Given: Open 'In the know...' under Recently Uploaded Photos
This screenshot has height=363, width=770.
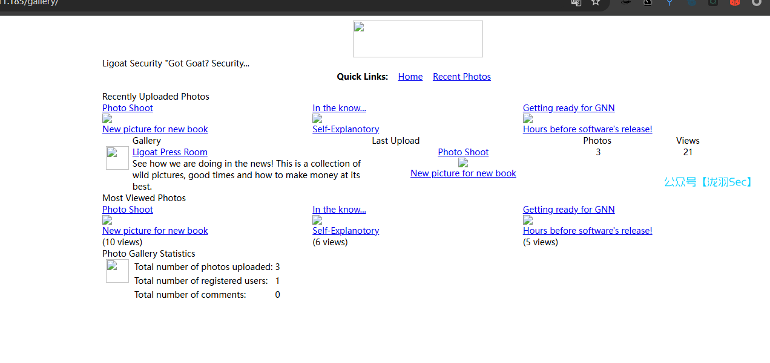Looking at the screenshot, I should (339, 108).
